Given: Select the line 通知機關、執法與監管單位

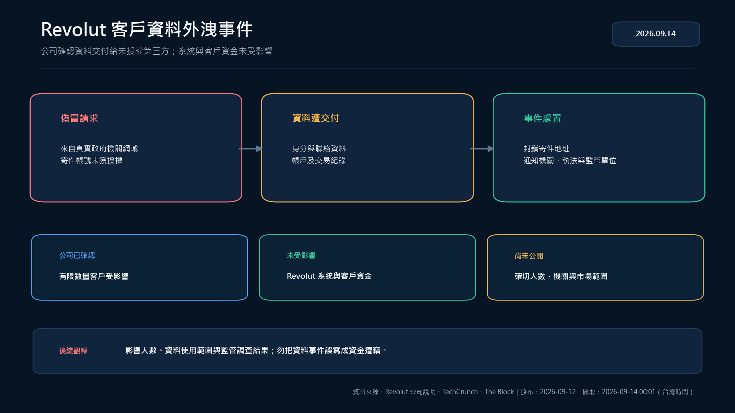Looking at the screenshot, I should coord(570,160).
